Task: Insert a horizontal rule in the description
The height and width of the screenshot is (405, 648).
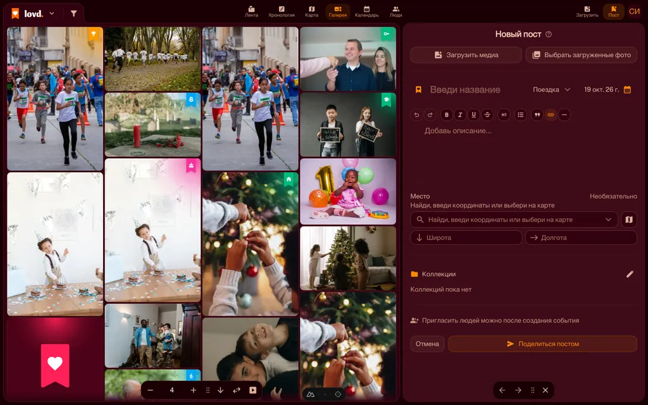Action: point(564,115)
